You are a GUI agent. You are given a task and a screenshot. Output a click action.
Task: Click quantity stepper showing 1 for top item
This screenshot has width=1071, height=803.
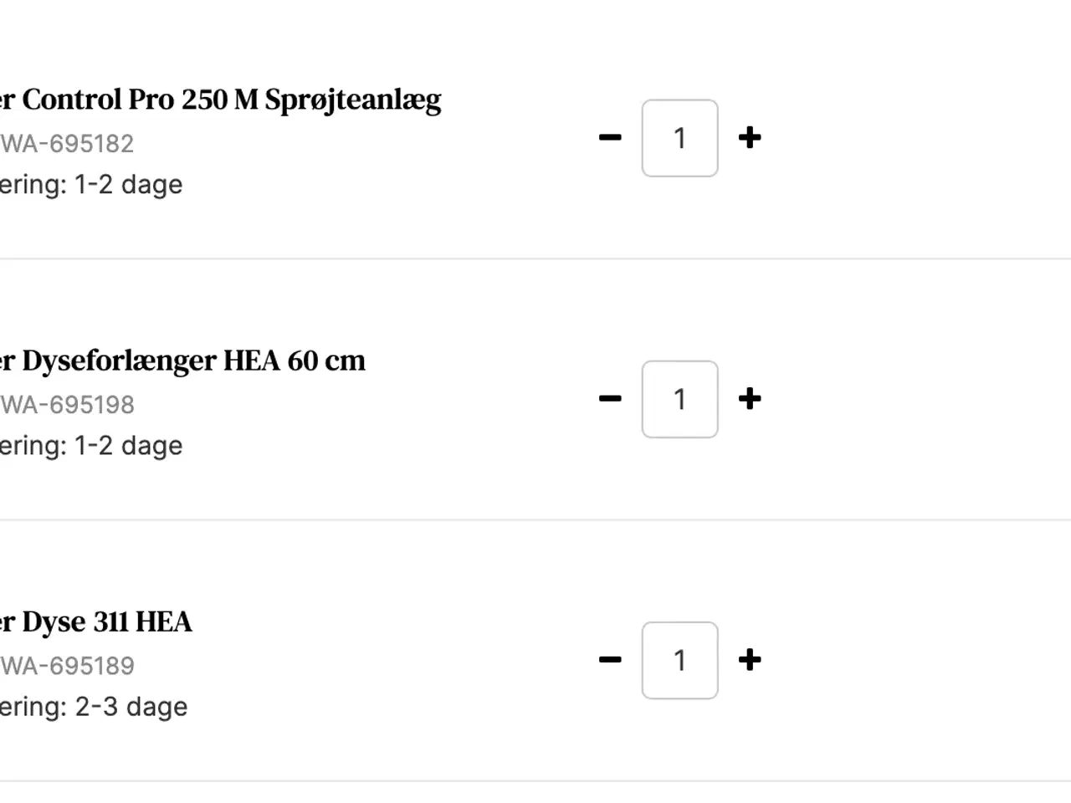pos(679,138)
